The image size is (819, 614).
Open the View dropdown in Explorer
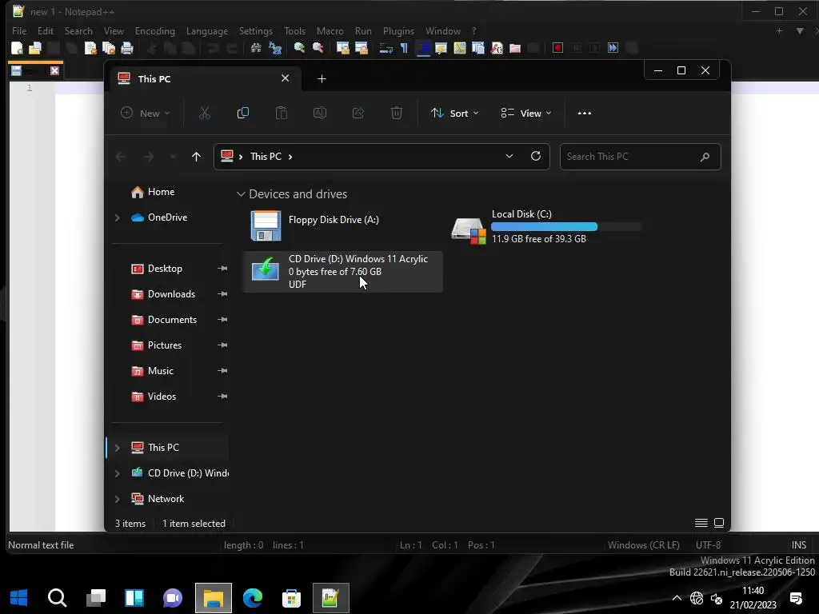526,114
